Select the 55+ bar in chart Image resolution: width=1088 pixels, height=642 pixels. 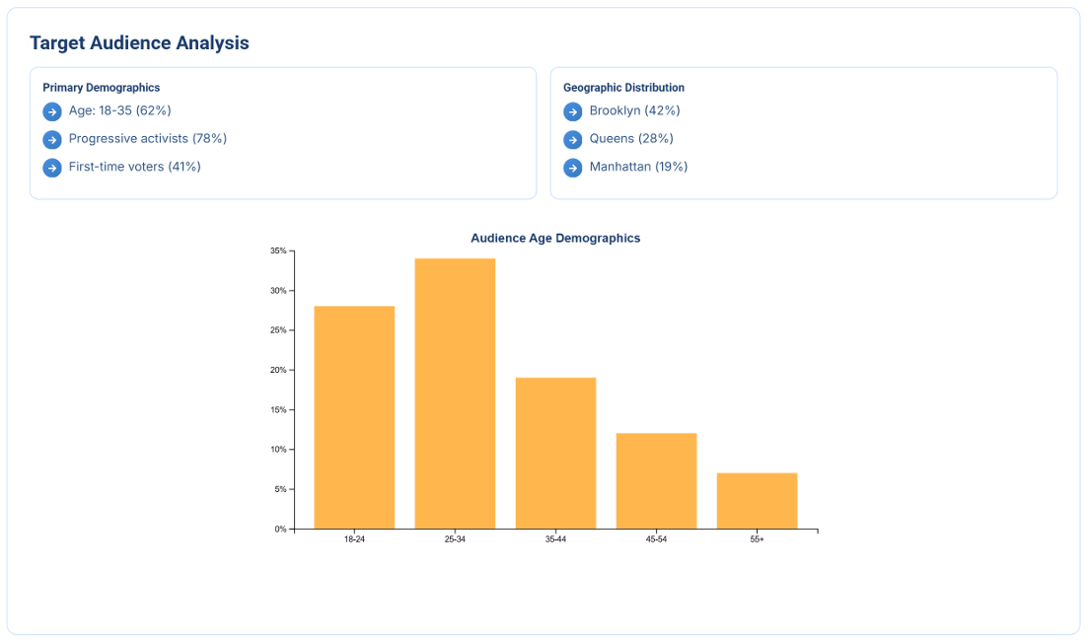[x=757, y=501]
